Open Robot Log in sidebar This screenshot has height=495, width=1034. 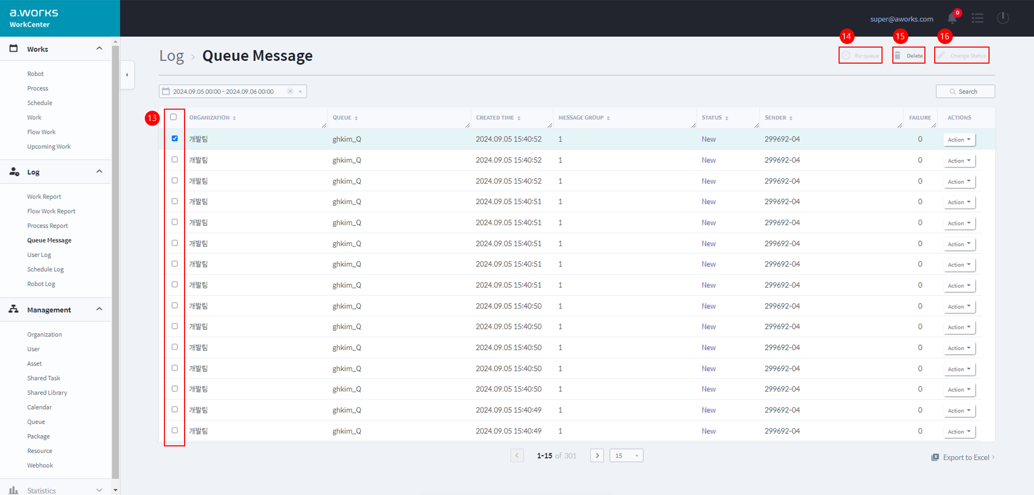tap(41, 284)
